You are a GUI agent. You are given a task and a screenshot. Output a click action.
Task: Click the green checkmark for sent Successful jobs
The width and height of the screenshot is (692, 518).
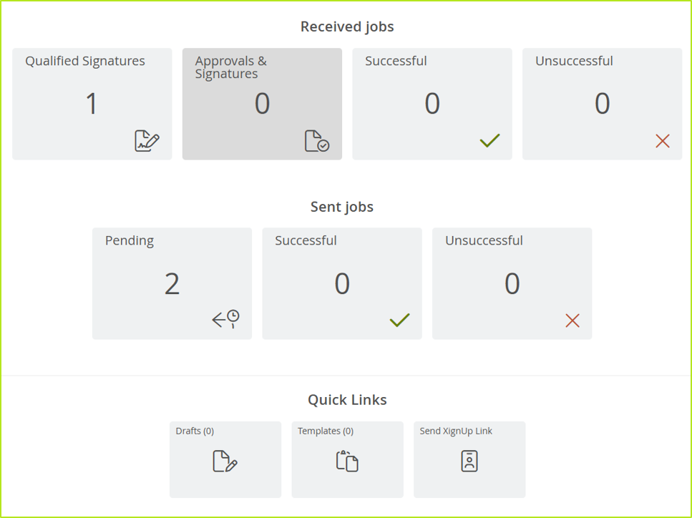pos(400,320)
